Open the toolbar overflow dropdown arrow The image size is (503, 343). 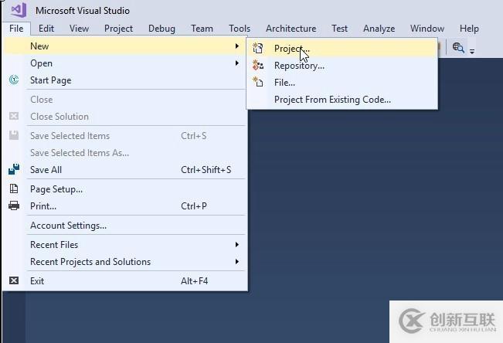(x=472, y=51)
